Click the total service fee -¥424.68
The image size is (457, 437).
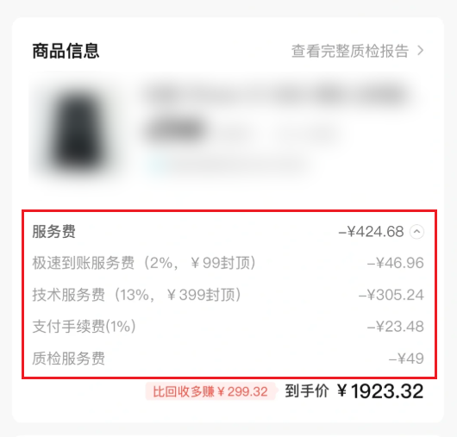(x=371, y=232)
